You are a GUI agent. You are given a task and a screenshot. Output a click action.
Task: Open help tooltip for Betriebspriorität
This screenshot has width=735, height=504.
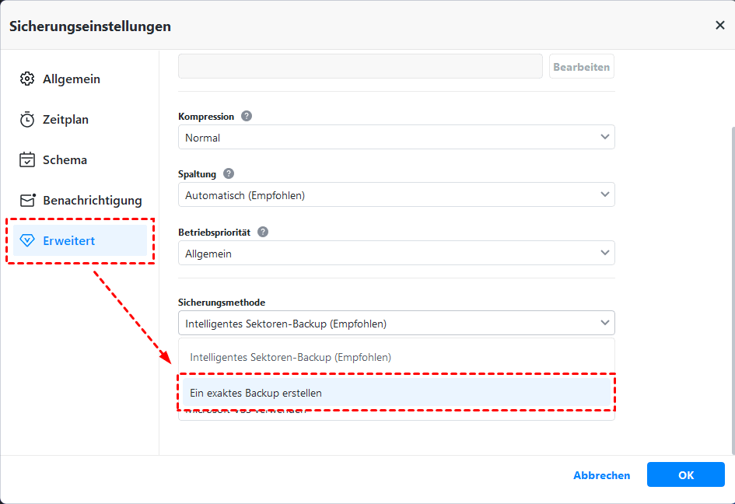click(263, 232)
